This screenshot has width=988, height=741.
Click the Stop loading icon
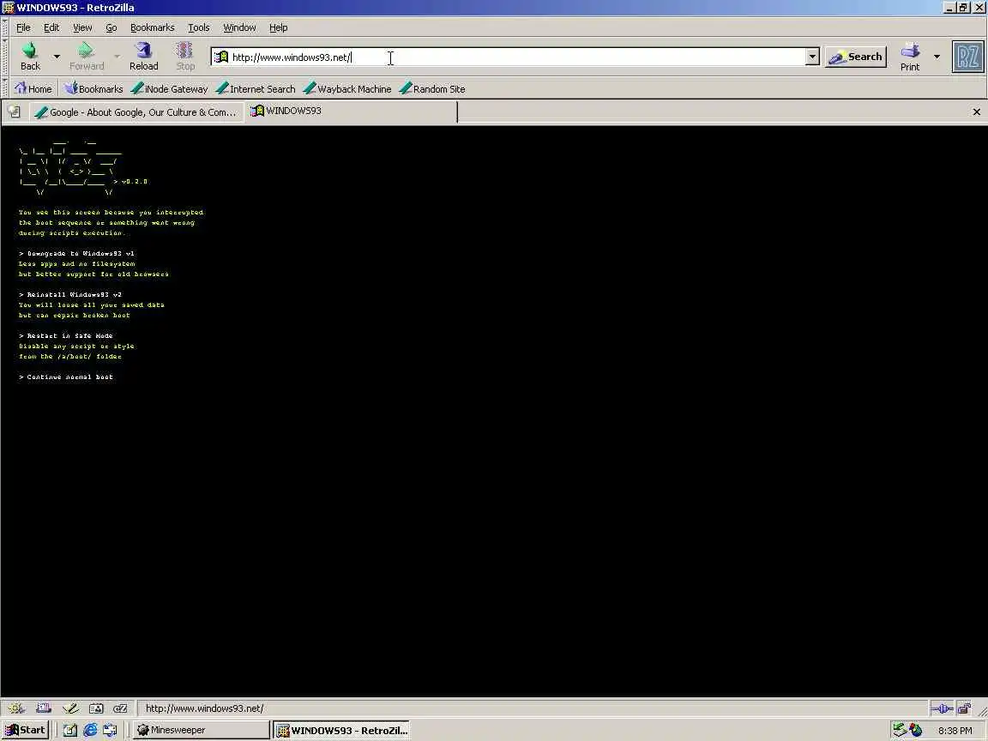[185, 56]
